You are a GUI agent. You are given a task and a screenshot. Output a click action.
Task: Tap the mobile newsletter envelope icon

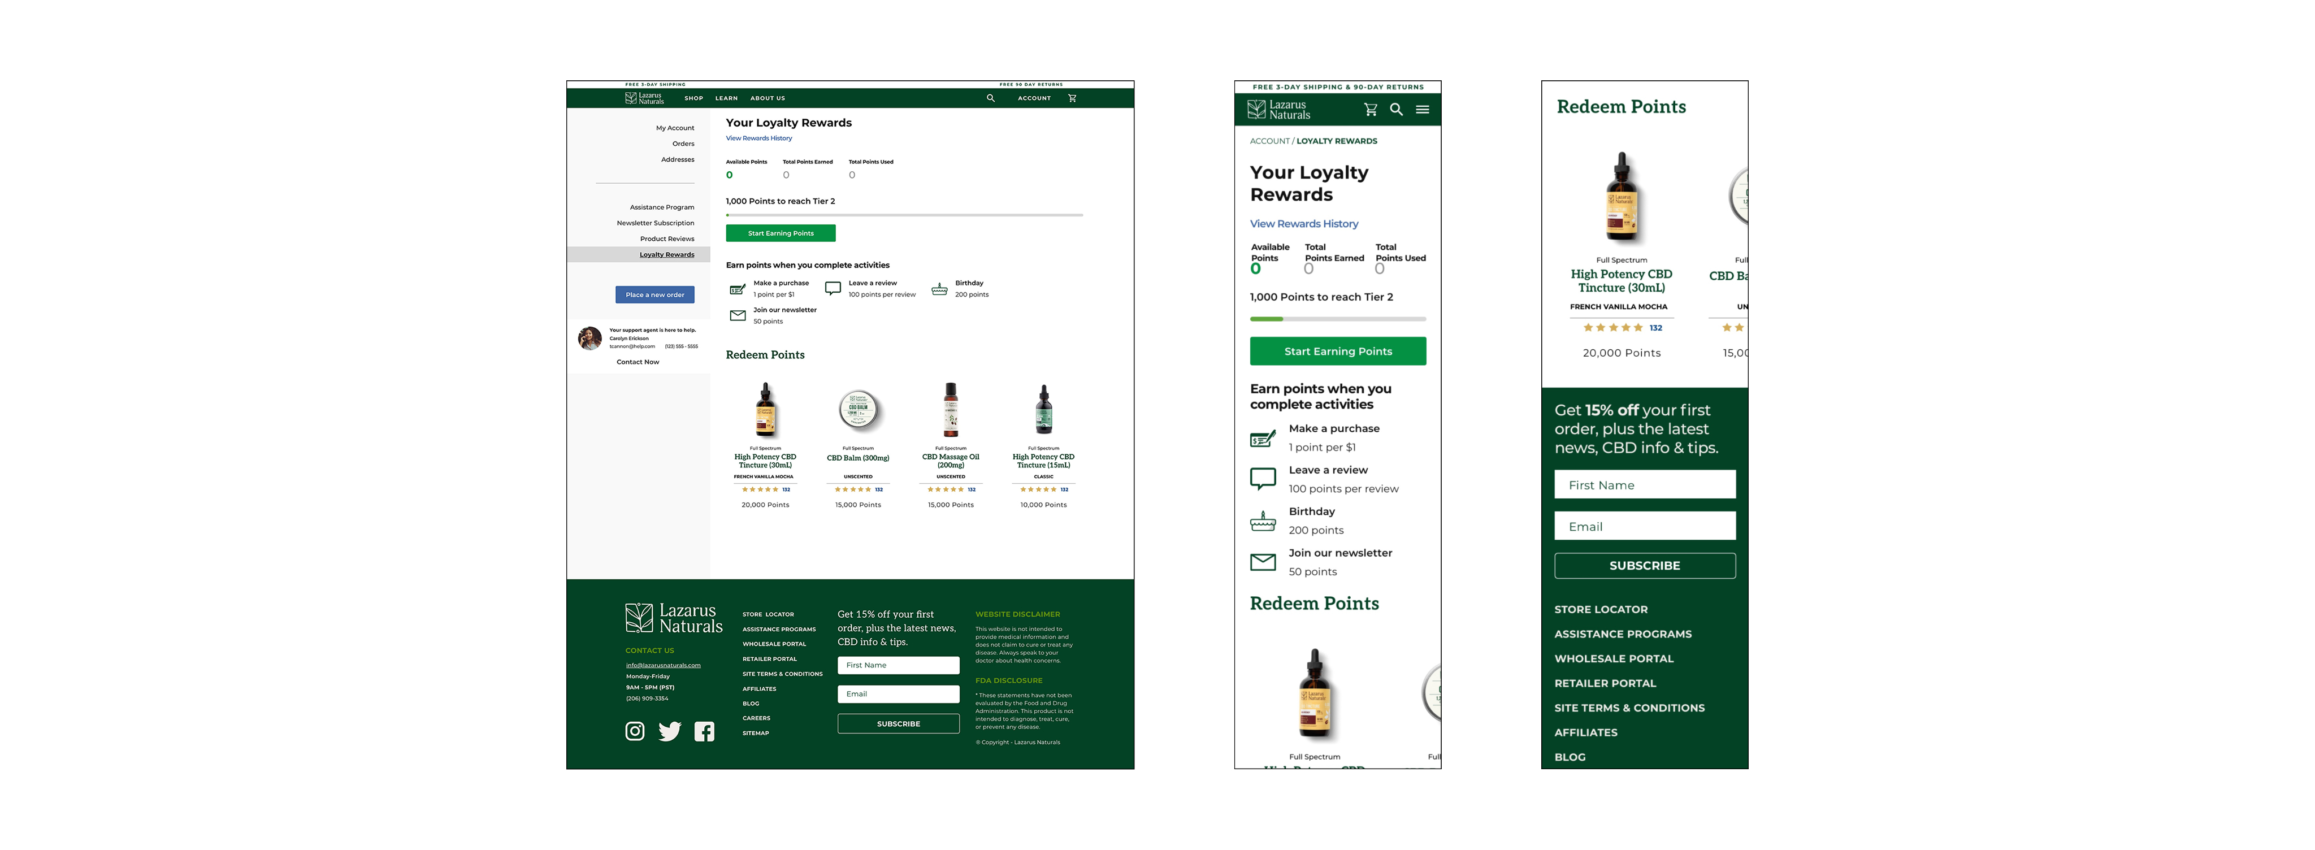(x=1263, y=562)
